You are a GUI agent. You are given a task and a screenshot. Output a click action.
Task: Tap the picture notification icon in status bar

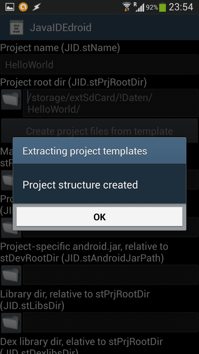10,7
